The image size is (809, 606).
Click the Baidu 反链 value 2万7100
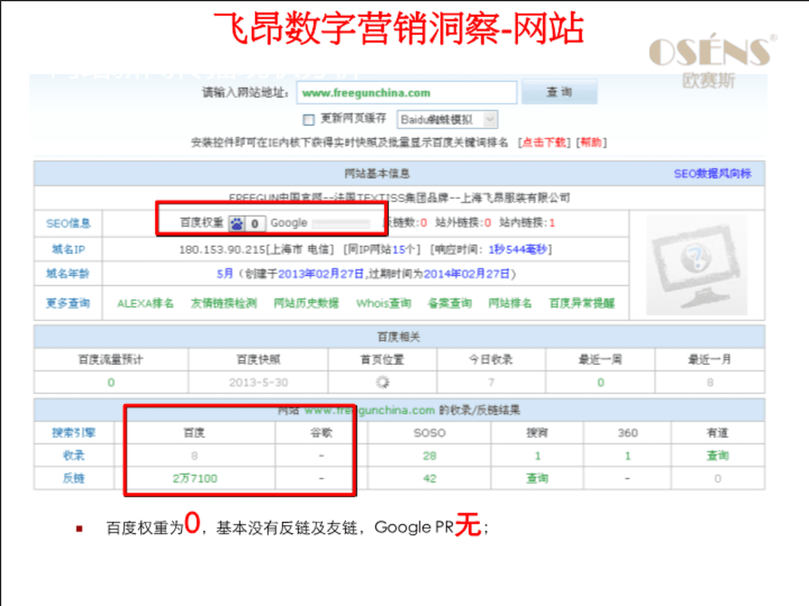pyautogui.click(x=195, y=478)
